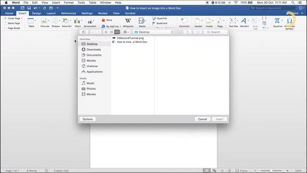
Task: Click the Screenshot tool
Action: 90,23
